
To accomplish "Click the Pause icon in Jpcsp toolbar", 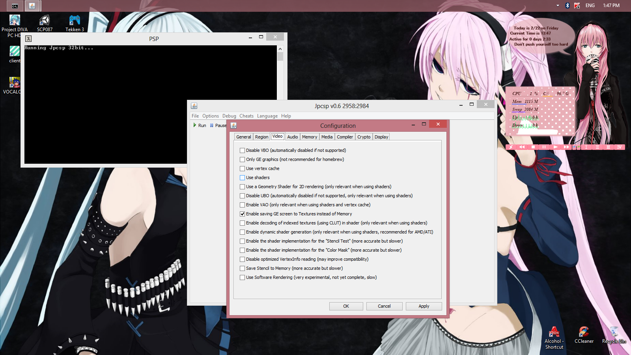I will point(212,125).
